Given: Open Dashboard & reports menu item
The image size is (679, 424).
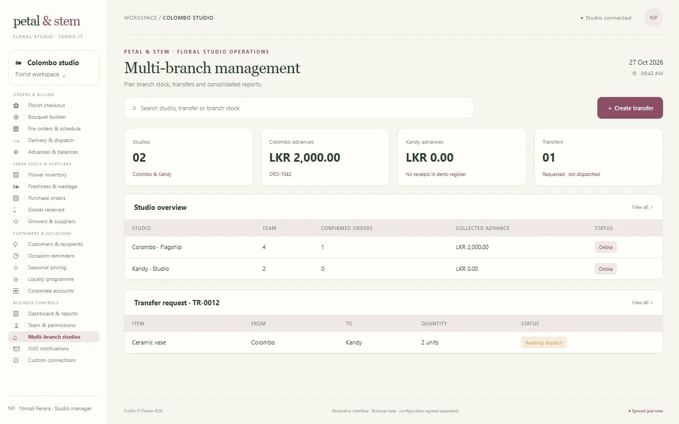Looking at the screenshot, I should tap(54, 314).
